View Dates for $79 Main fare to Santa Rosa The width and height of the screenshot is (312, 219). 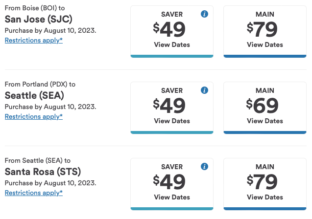[264, 197]
